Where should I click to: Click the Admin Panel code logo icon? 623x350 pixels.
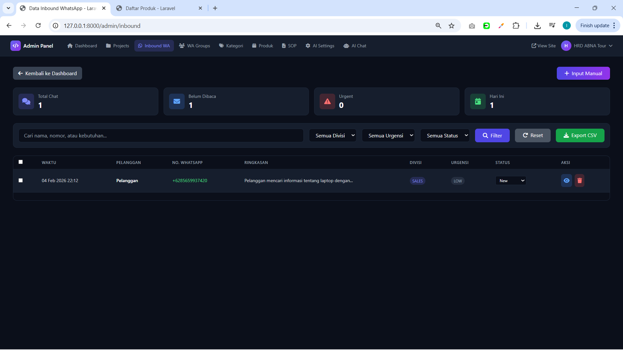[15, 46]
